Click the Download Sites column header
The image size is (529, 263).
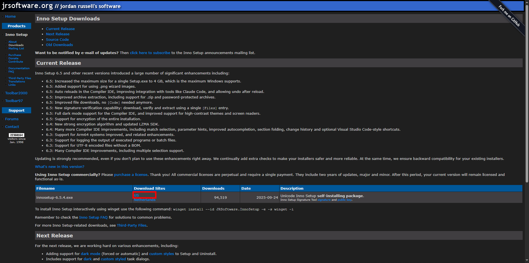point(167,189)
